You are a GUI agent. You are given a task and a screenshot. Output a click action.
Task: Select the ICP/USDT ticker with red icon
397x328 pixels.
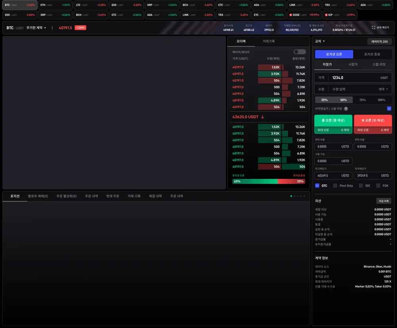click(x=339, y=15)
